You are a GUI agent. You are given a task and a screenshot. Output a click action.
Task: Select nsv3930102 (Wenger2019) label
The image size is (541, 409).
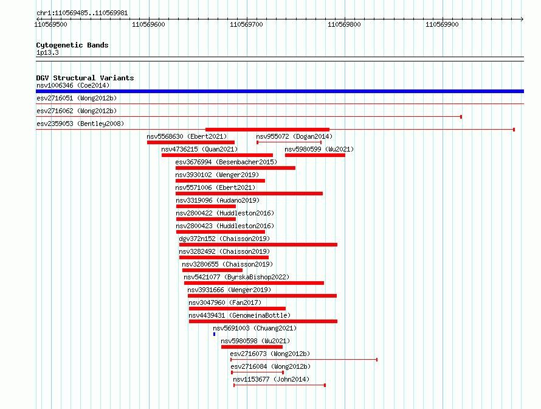(x=217, y=175)
